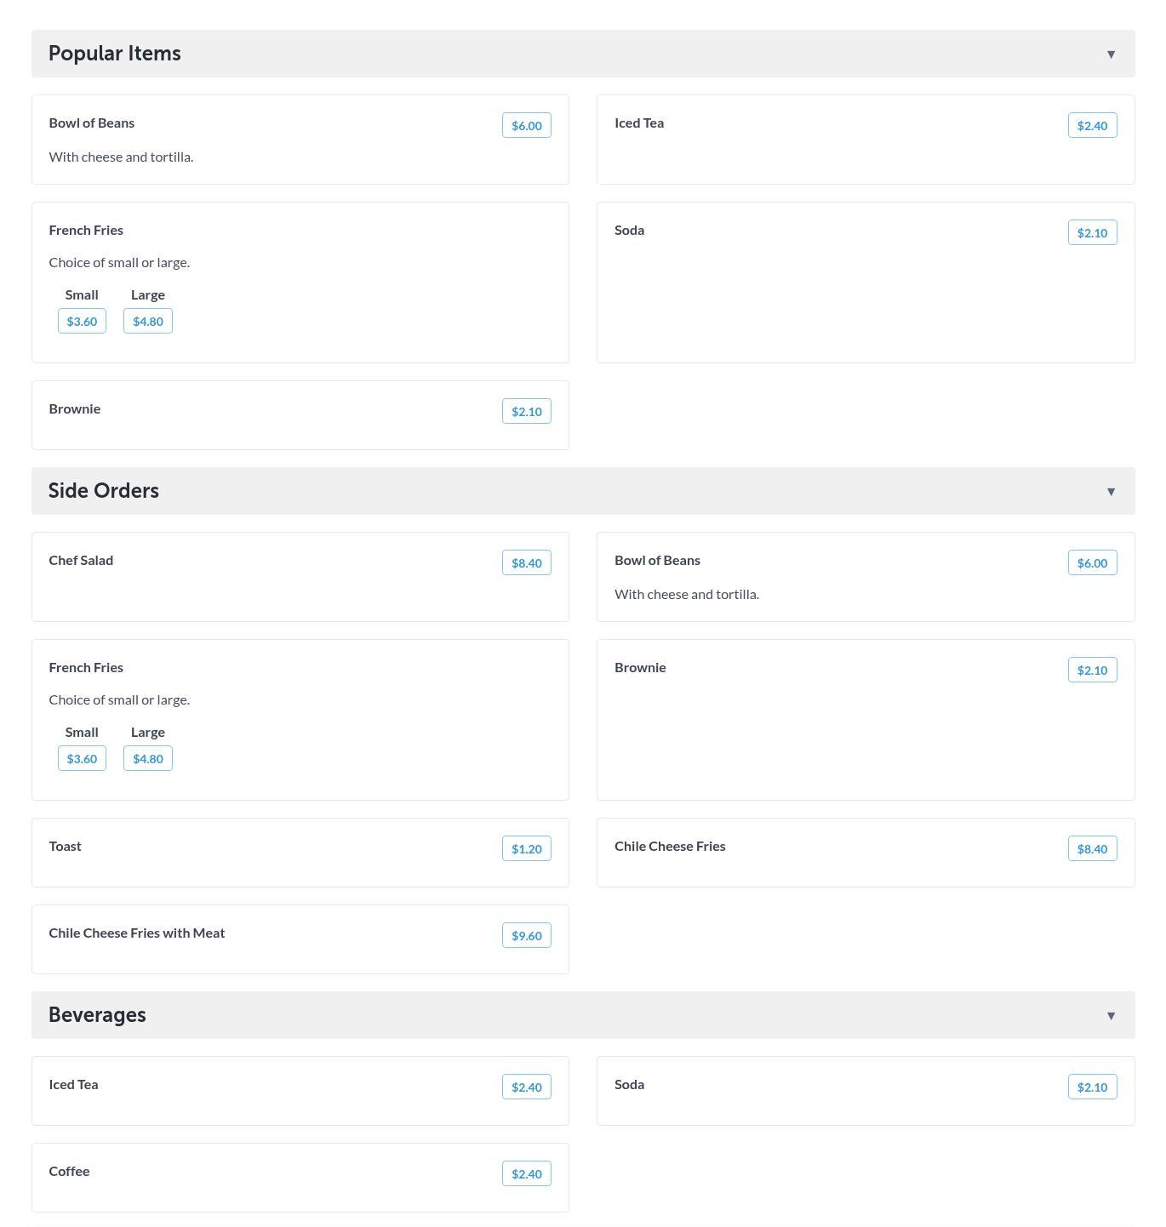Add Chile Cheese Fries $8.40
The width and height of the screenshot is (1166, 1227).
(1092, 849)
